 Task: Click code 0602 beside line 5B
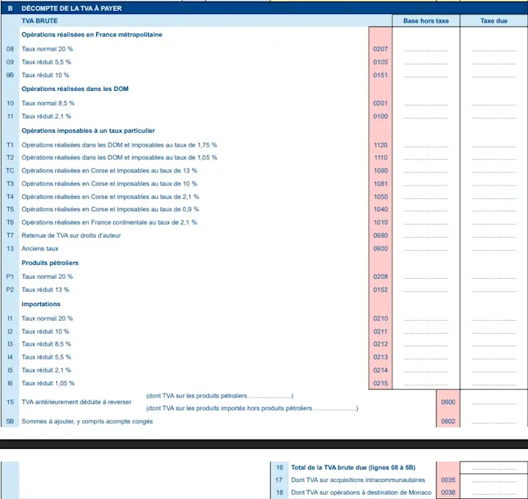(448, 421)
